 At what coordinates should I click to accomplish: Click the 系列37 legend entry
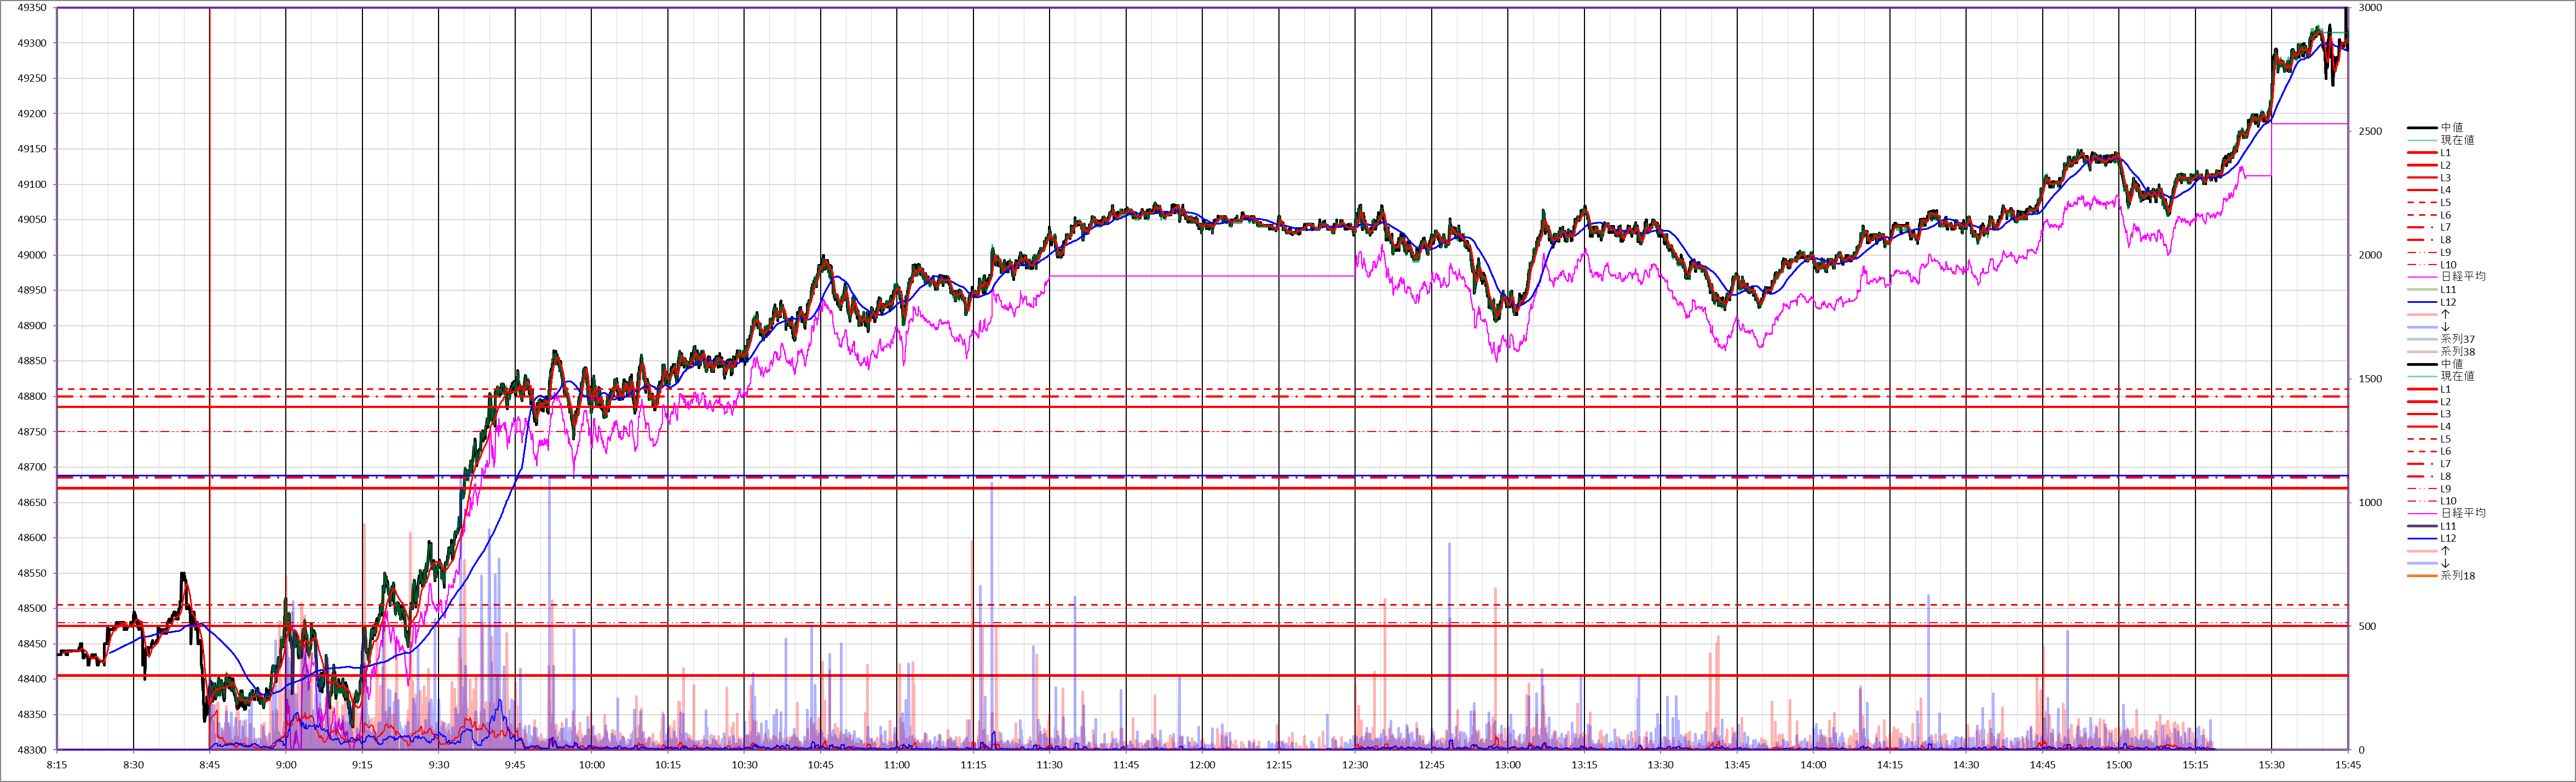pyautogui.click(x=2457, y=340)
